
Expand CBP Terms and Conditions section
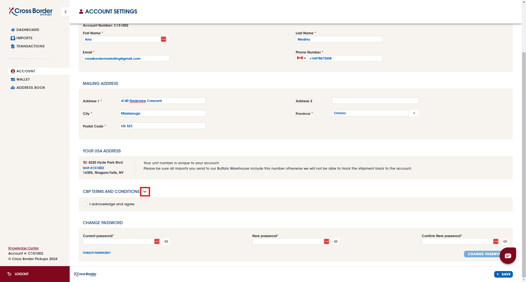pyautogui.click(x=145, y=192)
